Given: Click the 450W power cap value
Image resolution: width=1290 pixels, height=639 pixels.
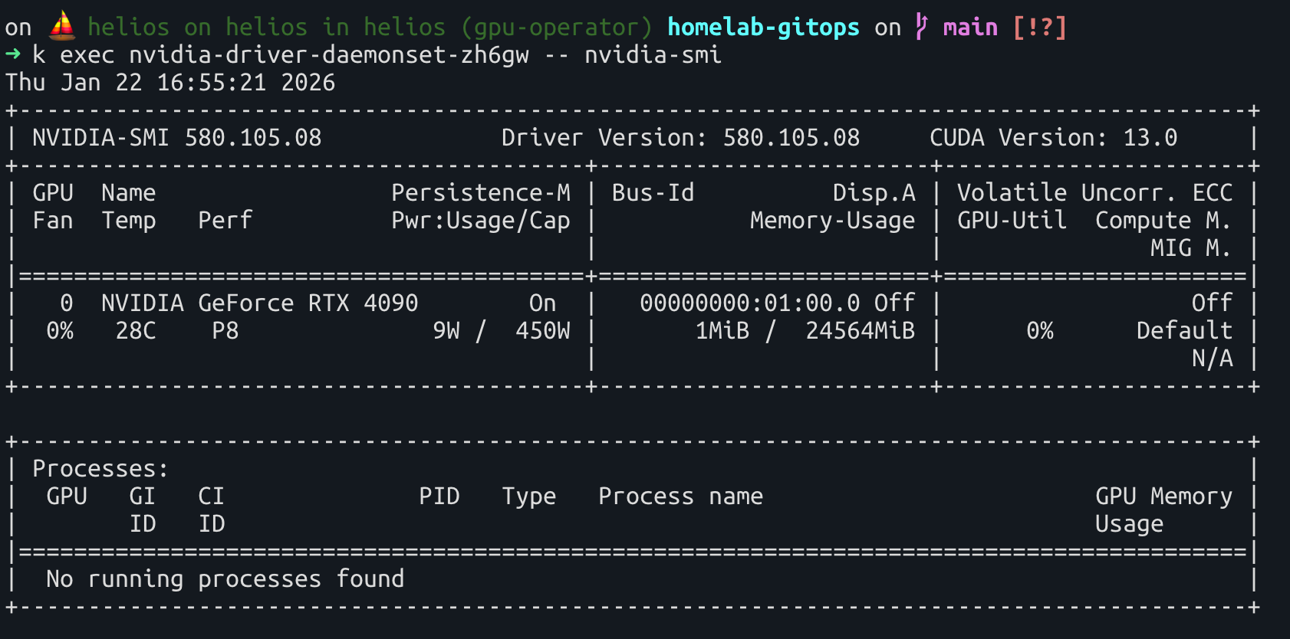Looking at the screenshot, I should [542, 331].
